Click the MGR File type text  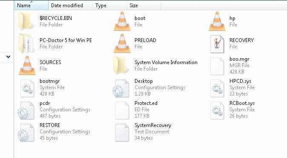[x=239, y=65]
